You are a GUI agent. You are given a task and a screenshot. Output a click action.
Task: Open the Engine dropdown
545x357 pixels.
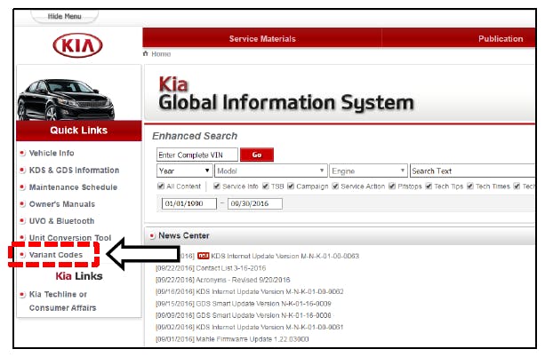click(367, 171)
